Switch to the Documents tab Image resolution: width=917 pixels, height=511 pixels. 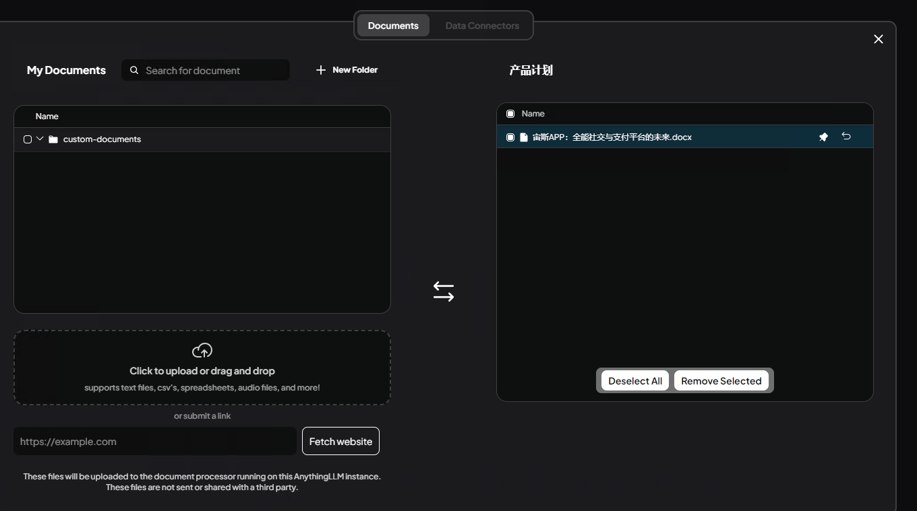click(x=393, y=26)
